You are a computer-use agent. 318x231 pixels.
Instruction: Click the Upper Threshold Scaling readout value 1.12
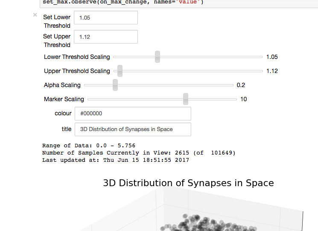272,71
